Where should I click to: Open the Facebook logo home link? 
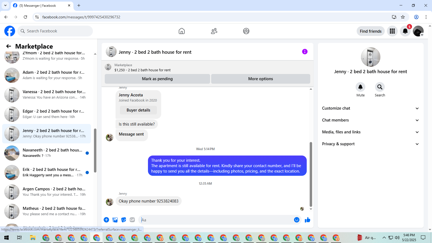coord(10,31)
